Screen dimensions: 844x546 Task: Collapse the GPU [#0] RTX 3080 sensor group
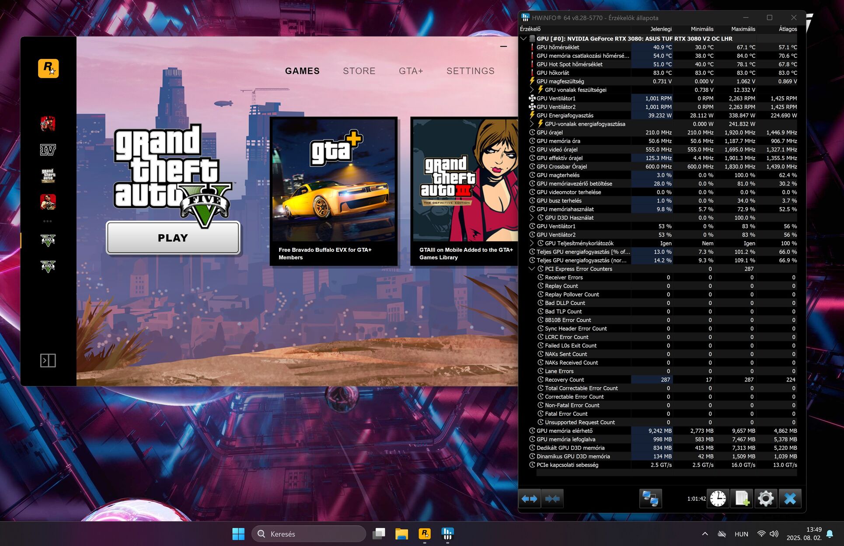pyautogui.click(x=523, y=38)
